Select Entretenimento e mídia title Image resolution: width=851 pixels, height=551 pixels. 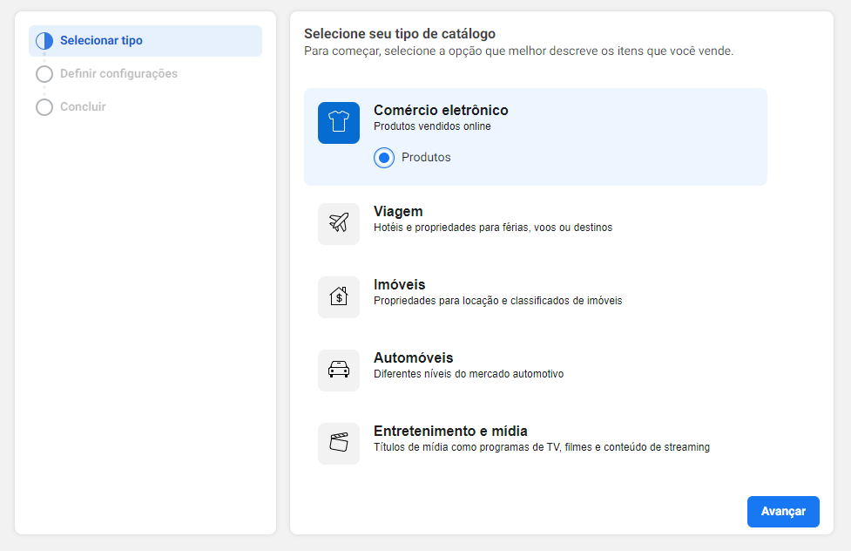[450, 432]
